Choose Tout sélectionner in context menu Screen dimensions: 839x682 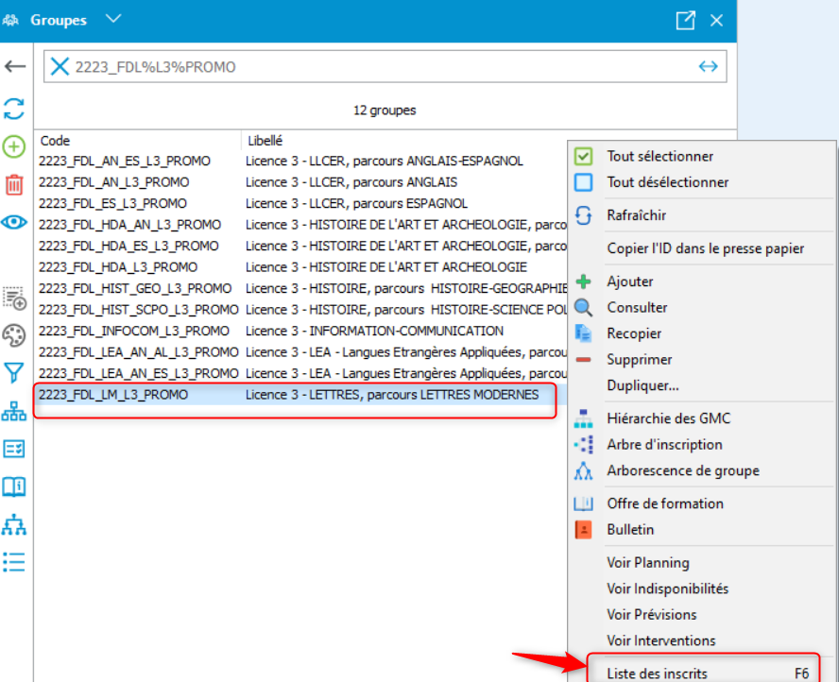point(659,157)
